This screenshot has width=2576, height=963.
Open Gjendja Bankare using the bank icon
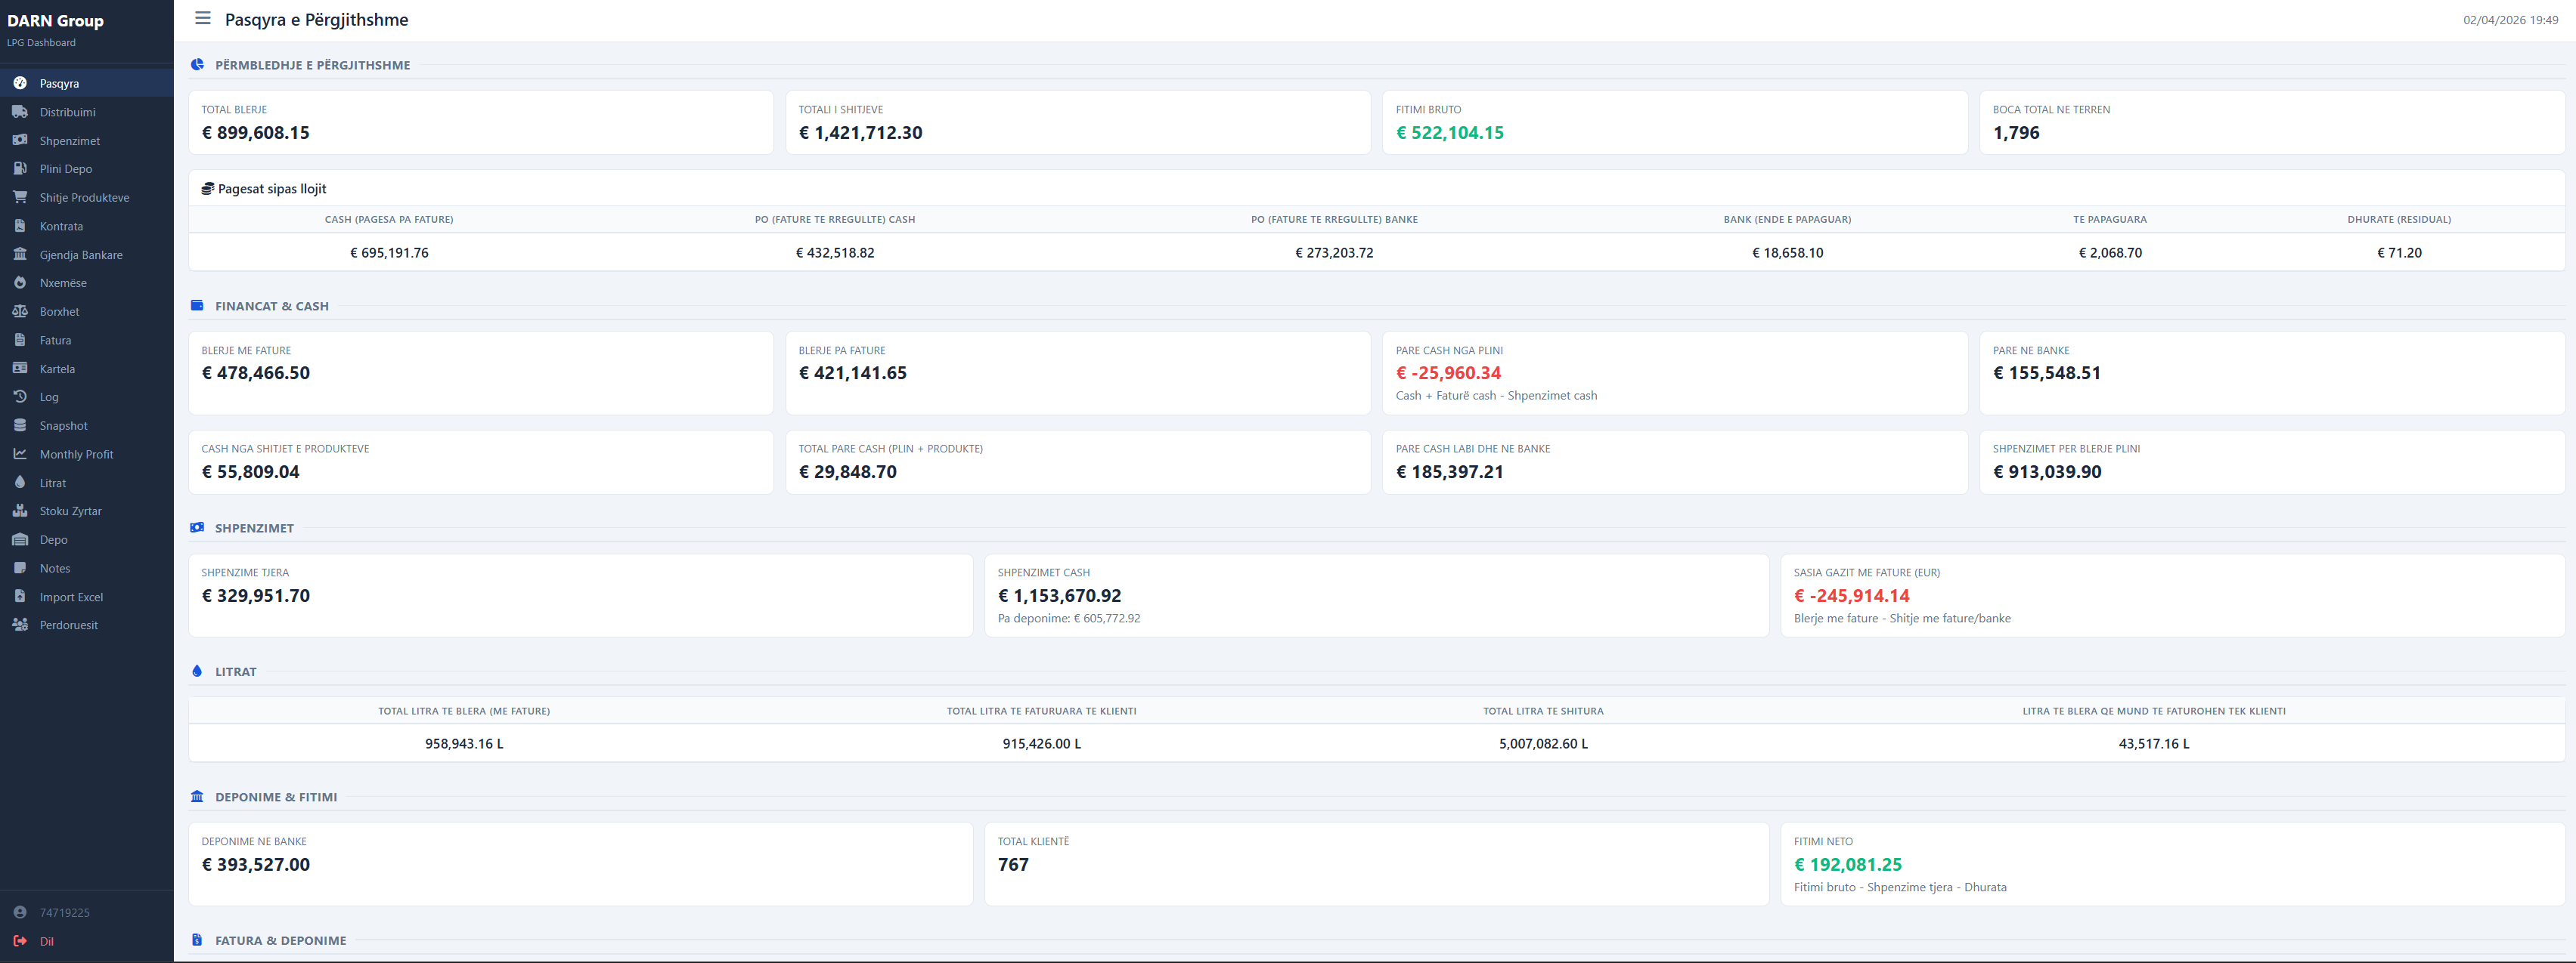(21, 254)
